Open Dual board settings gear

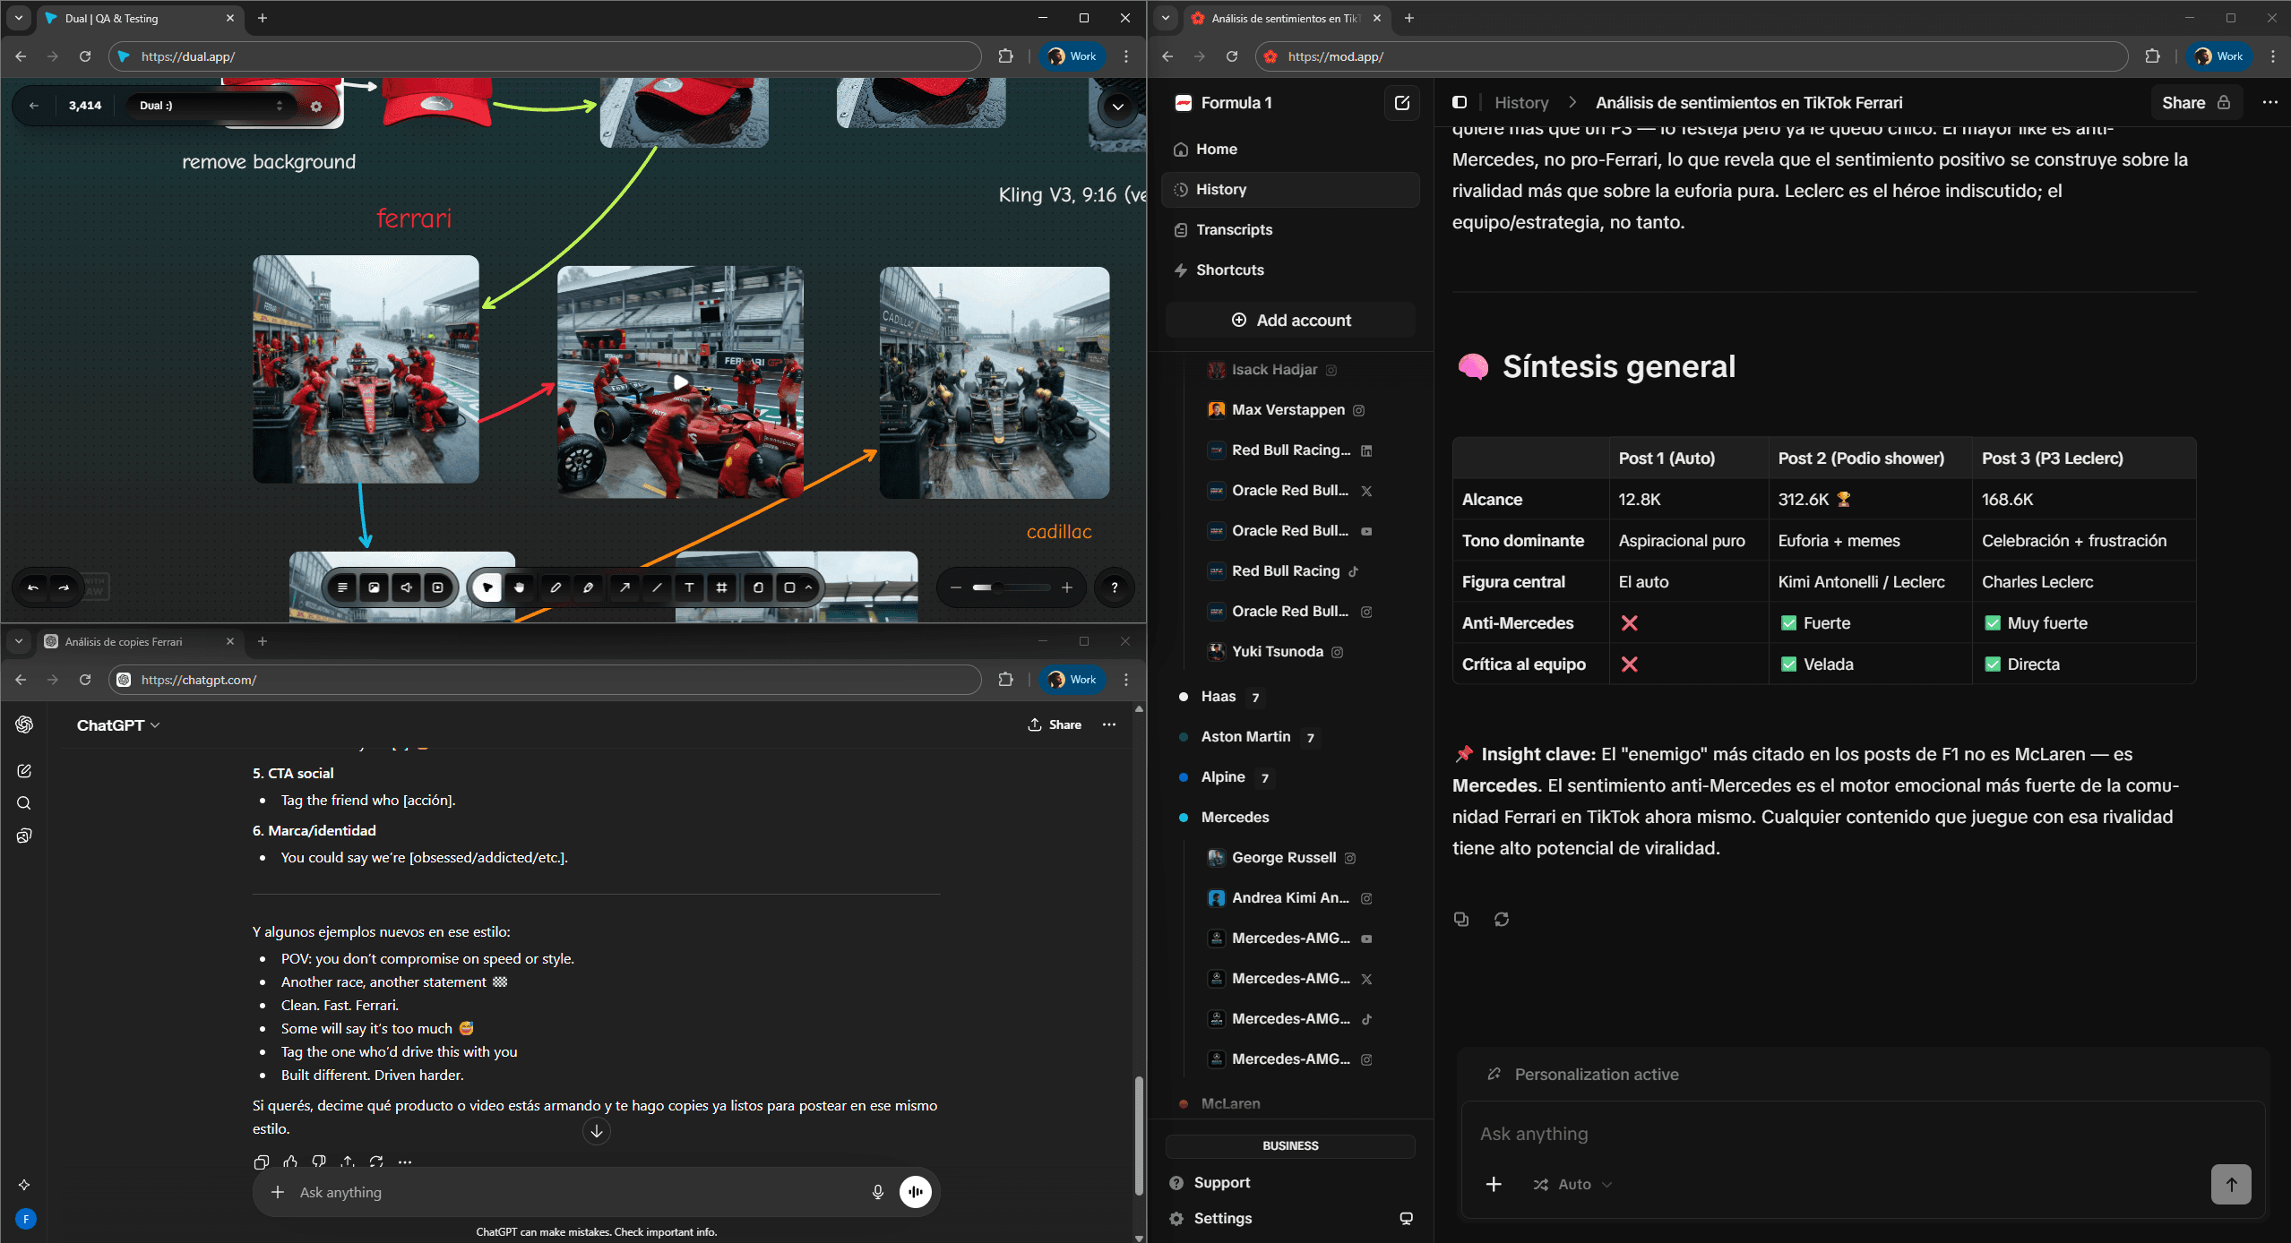pos(316,106)
